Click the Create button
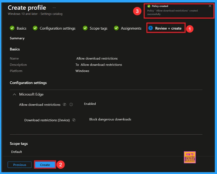This screenshot has width=217, height=174. [x=45, y=165]
